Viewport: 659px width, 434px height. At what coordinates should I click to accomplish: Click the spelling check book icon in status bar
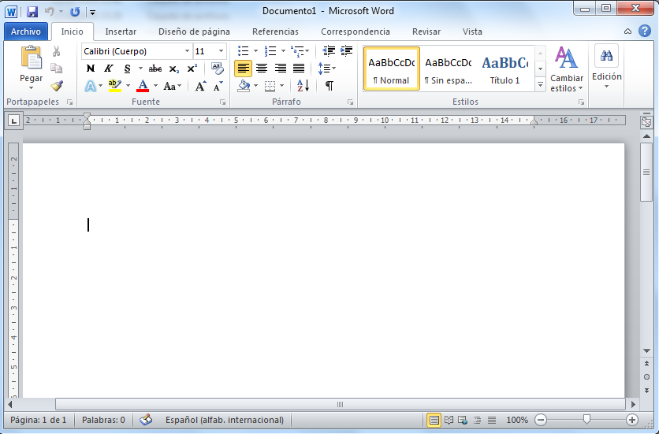[x=146, y=419]
